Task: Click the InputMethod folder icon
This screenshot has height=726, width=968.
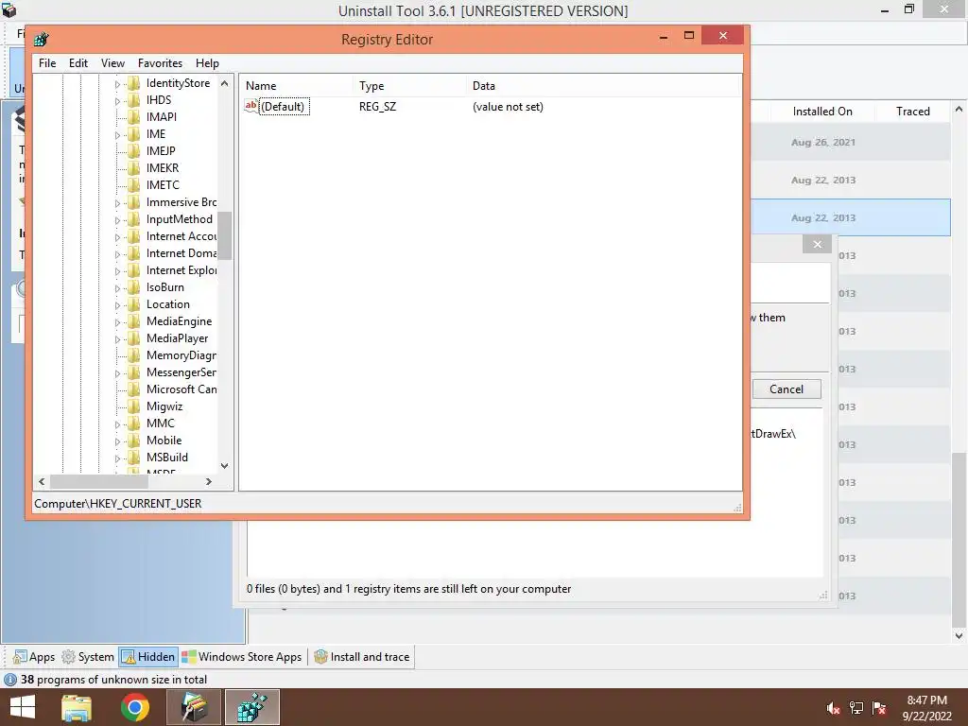Action: pos(133,219)
